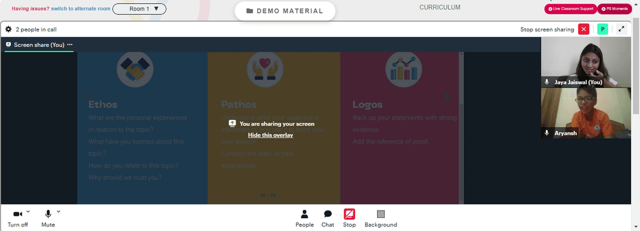Viewport: 640px width, 231px height.
Task: Click the green P participant avatar
Action: [602, 29]
